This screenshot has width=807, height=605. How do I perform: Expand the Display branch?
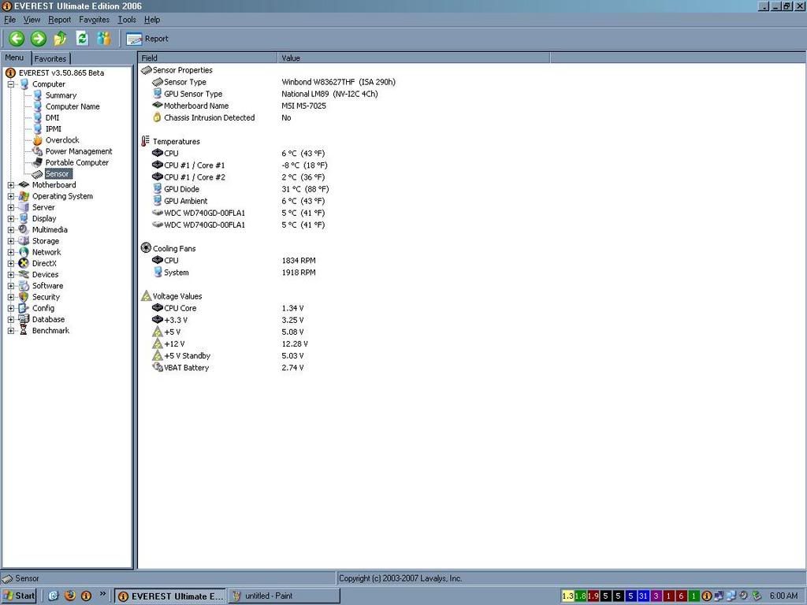coord(11,219)
